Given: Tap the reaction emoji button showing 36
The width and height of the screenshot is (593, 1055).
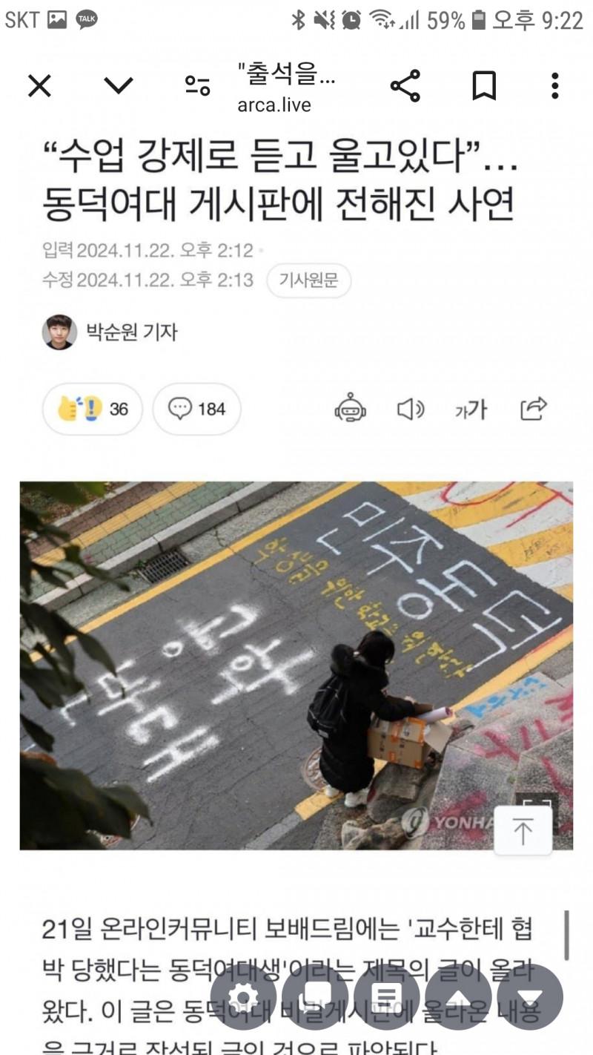Looking at the screenshot, I should (92, 409).
